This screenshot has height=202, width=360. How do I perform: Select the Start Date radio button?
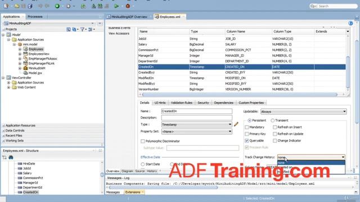tap(142, 164)
